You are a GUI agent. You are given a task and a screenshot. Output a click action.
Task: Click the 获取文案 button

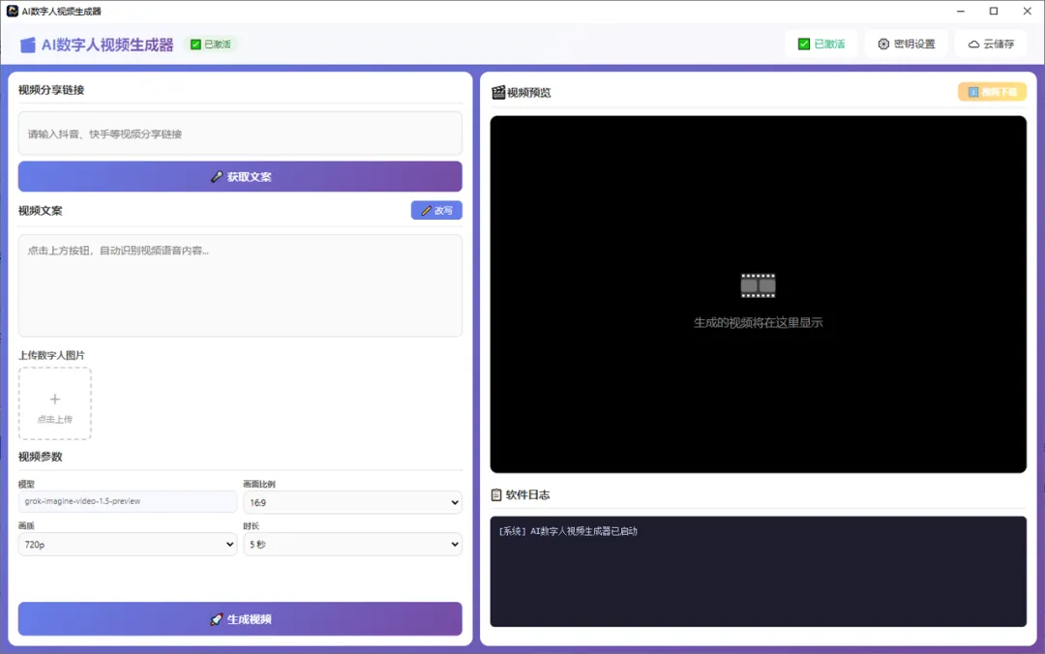[240, 177]
